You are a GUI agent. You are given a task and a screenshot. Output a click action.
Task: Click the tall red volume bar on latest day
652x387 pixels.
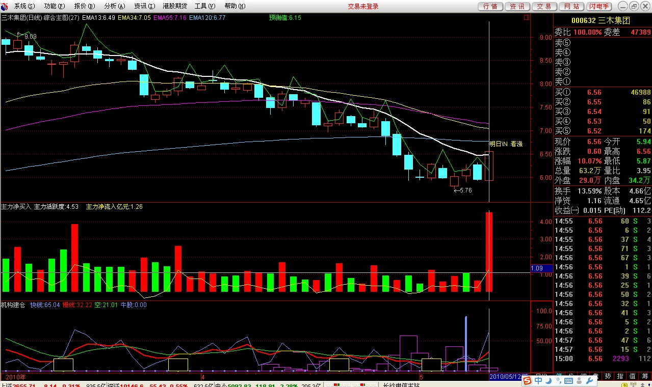[x=489, y=252]
